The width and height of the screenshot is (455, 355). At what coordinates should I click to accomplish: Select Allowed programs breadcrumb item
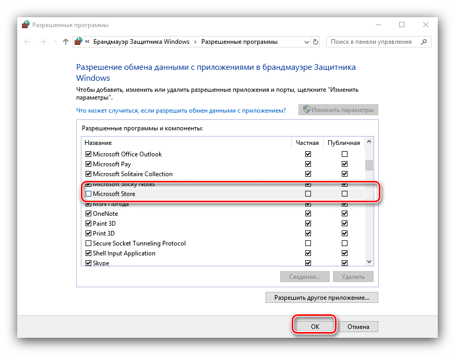pyautogui.click(x=239, y=42)
